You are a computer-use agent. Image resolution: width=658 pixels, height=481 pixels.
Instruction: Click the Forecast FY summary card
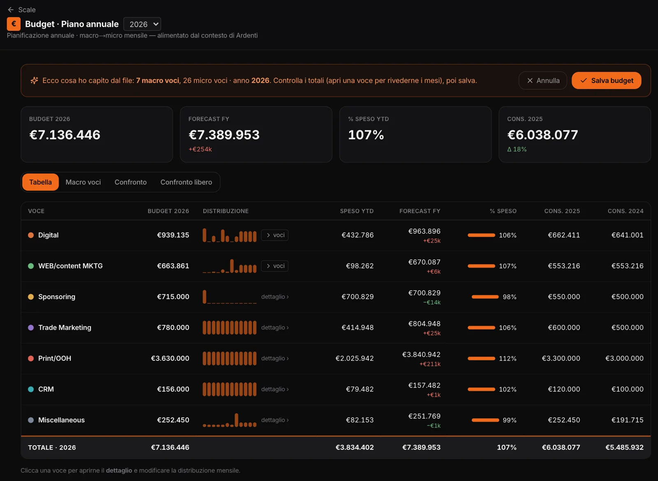point(256,134)
